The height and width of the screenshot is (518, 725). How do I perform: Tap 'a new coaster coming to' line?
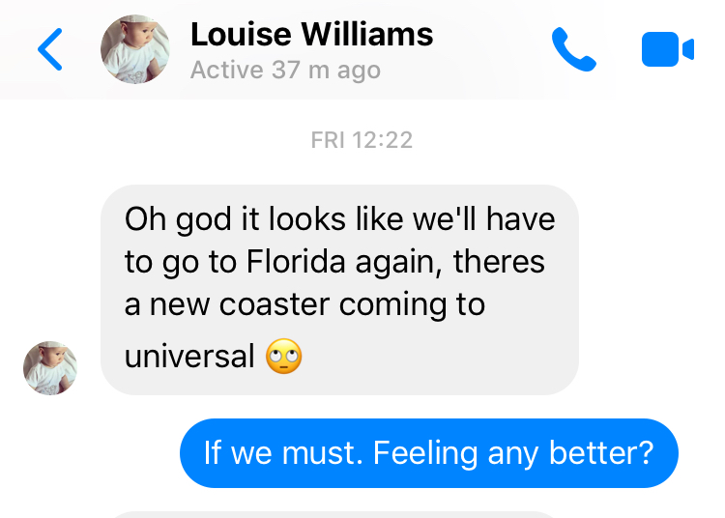304,305
